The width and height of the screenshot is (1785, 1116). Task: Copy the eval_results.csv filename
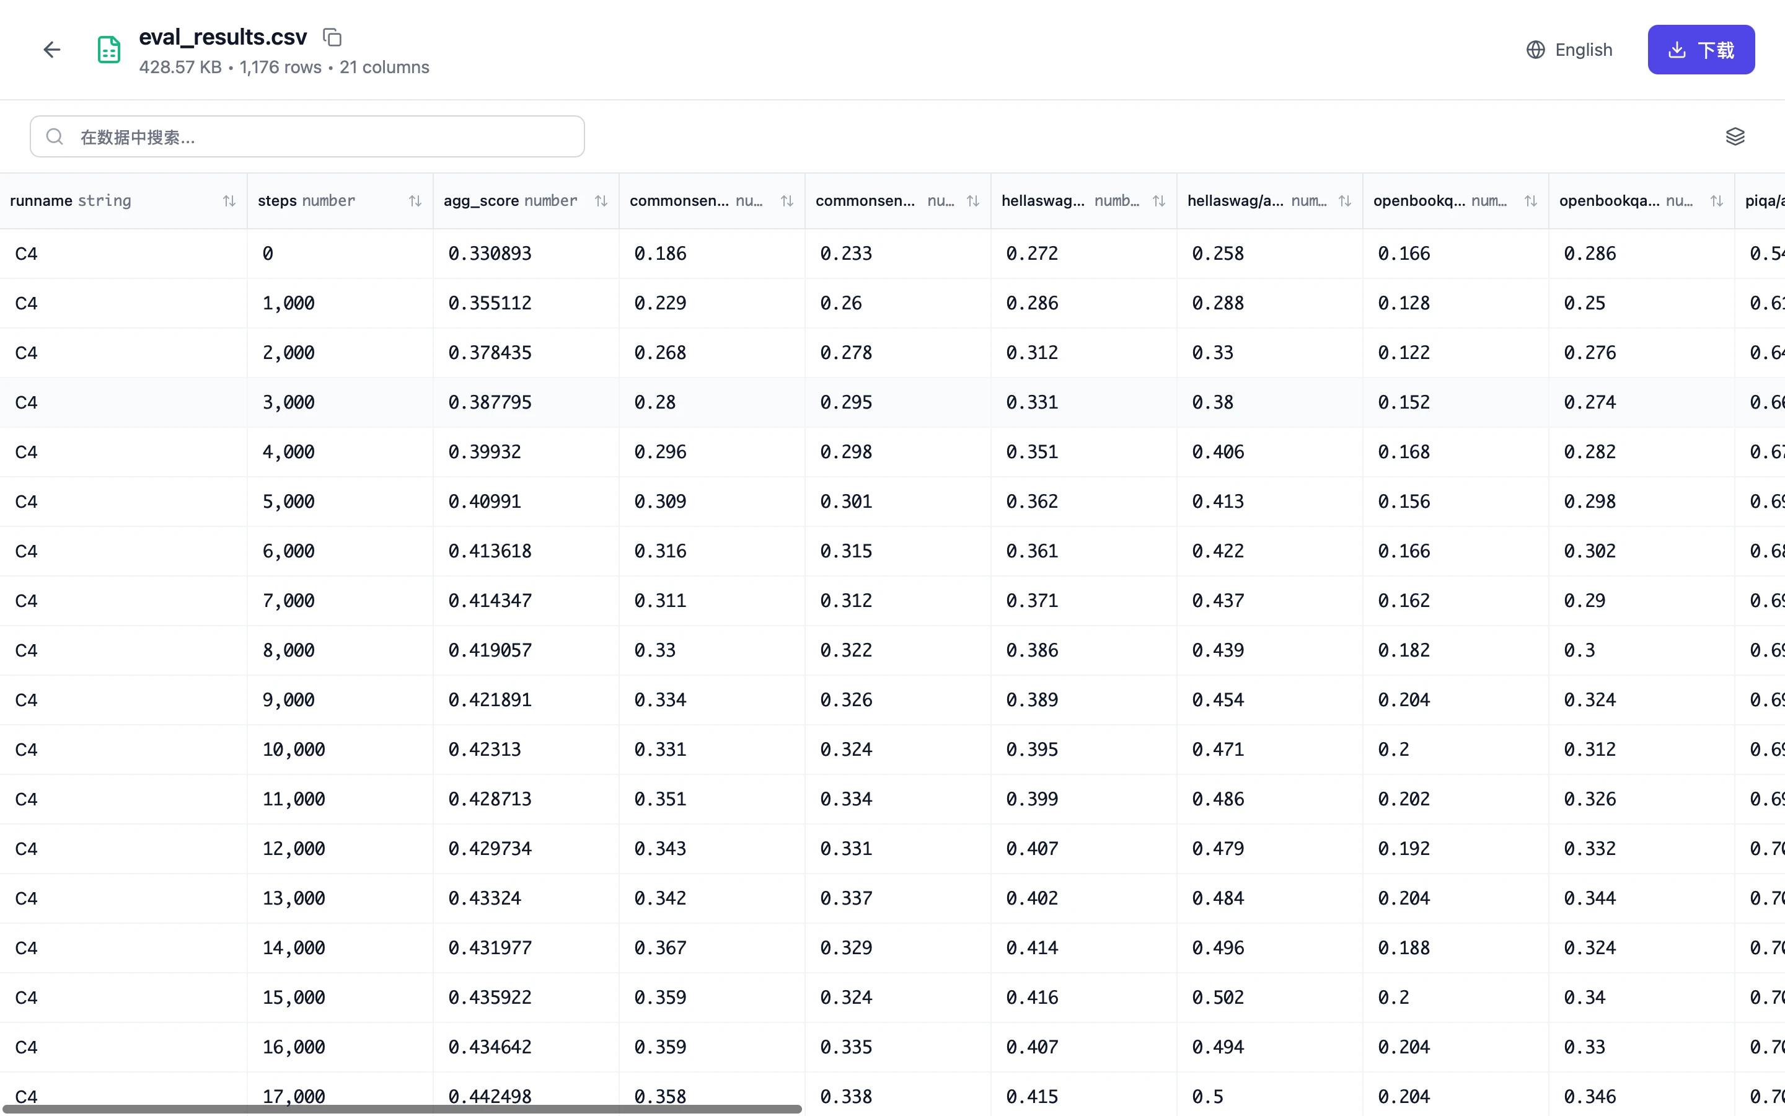coord(333,37)
